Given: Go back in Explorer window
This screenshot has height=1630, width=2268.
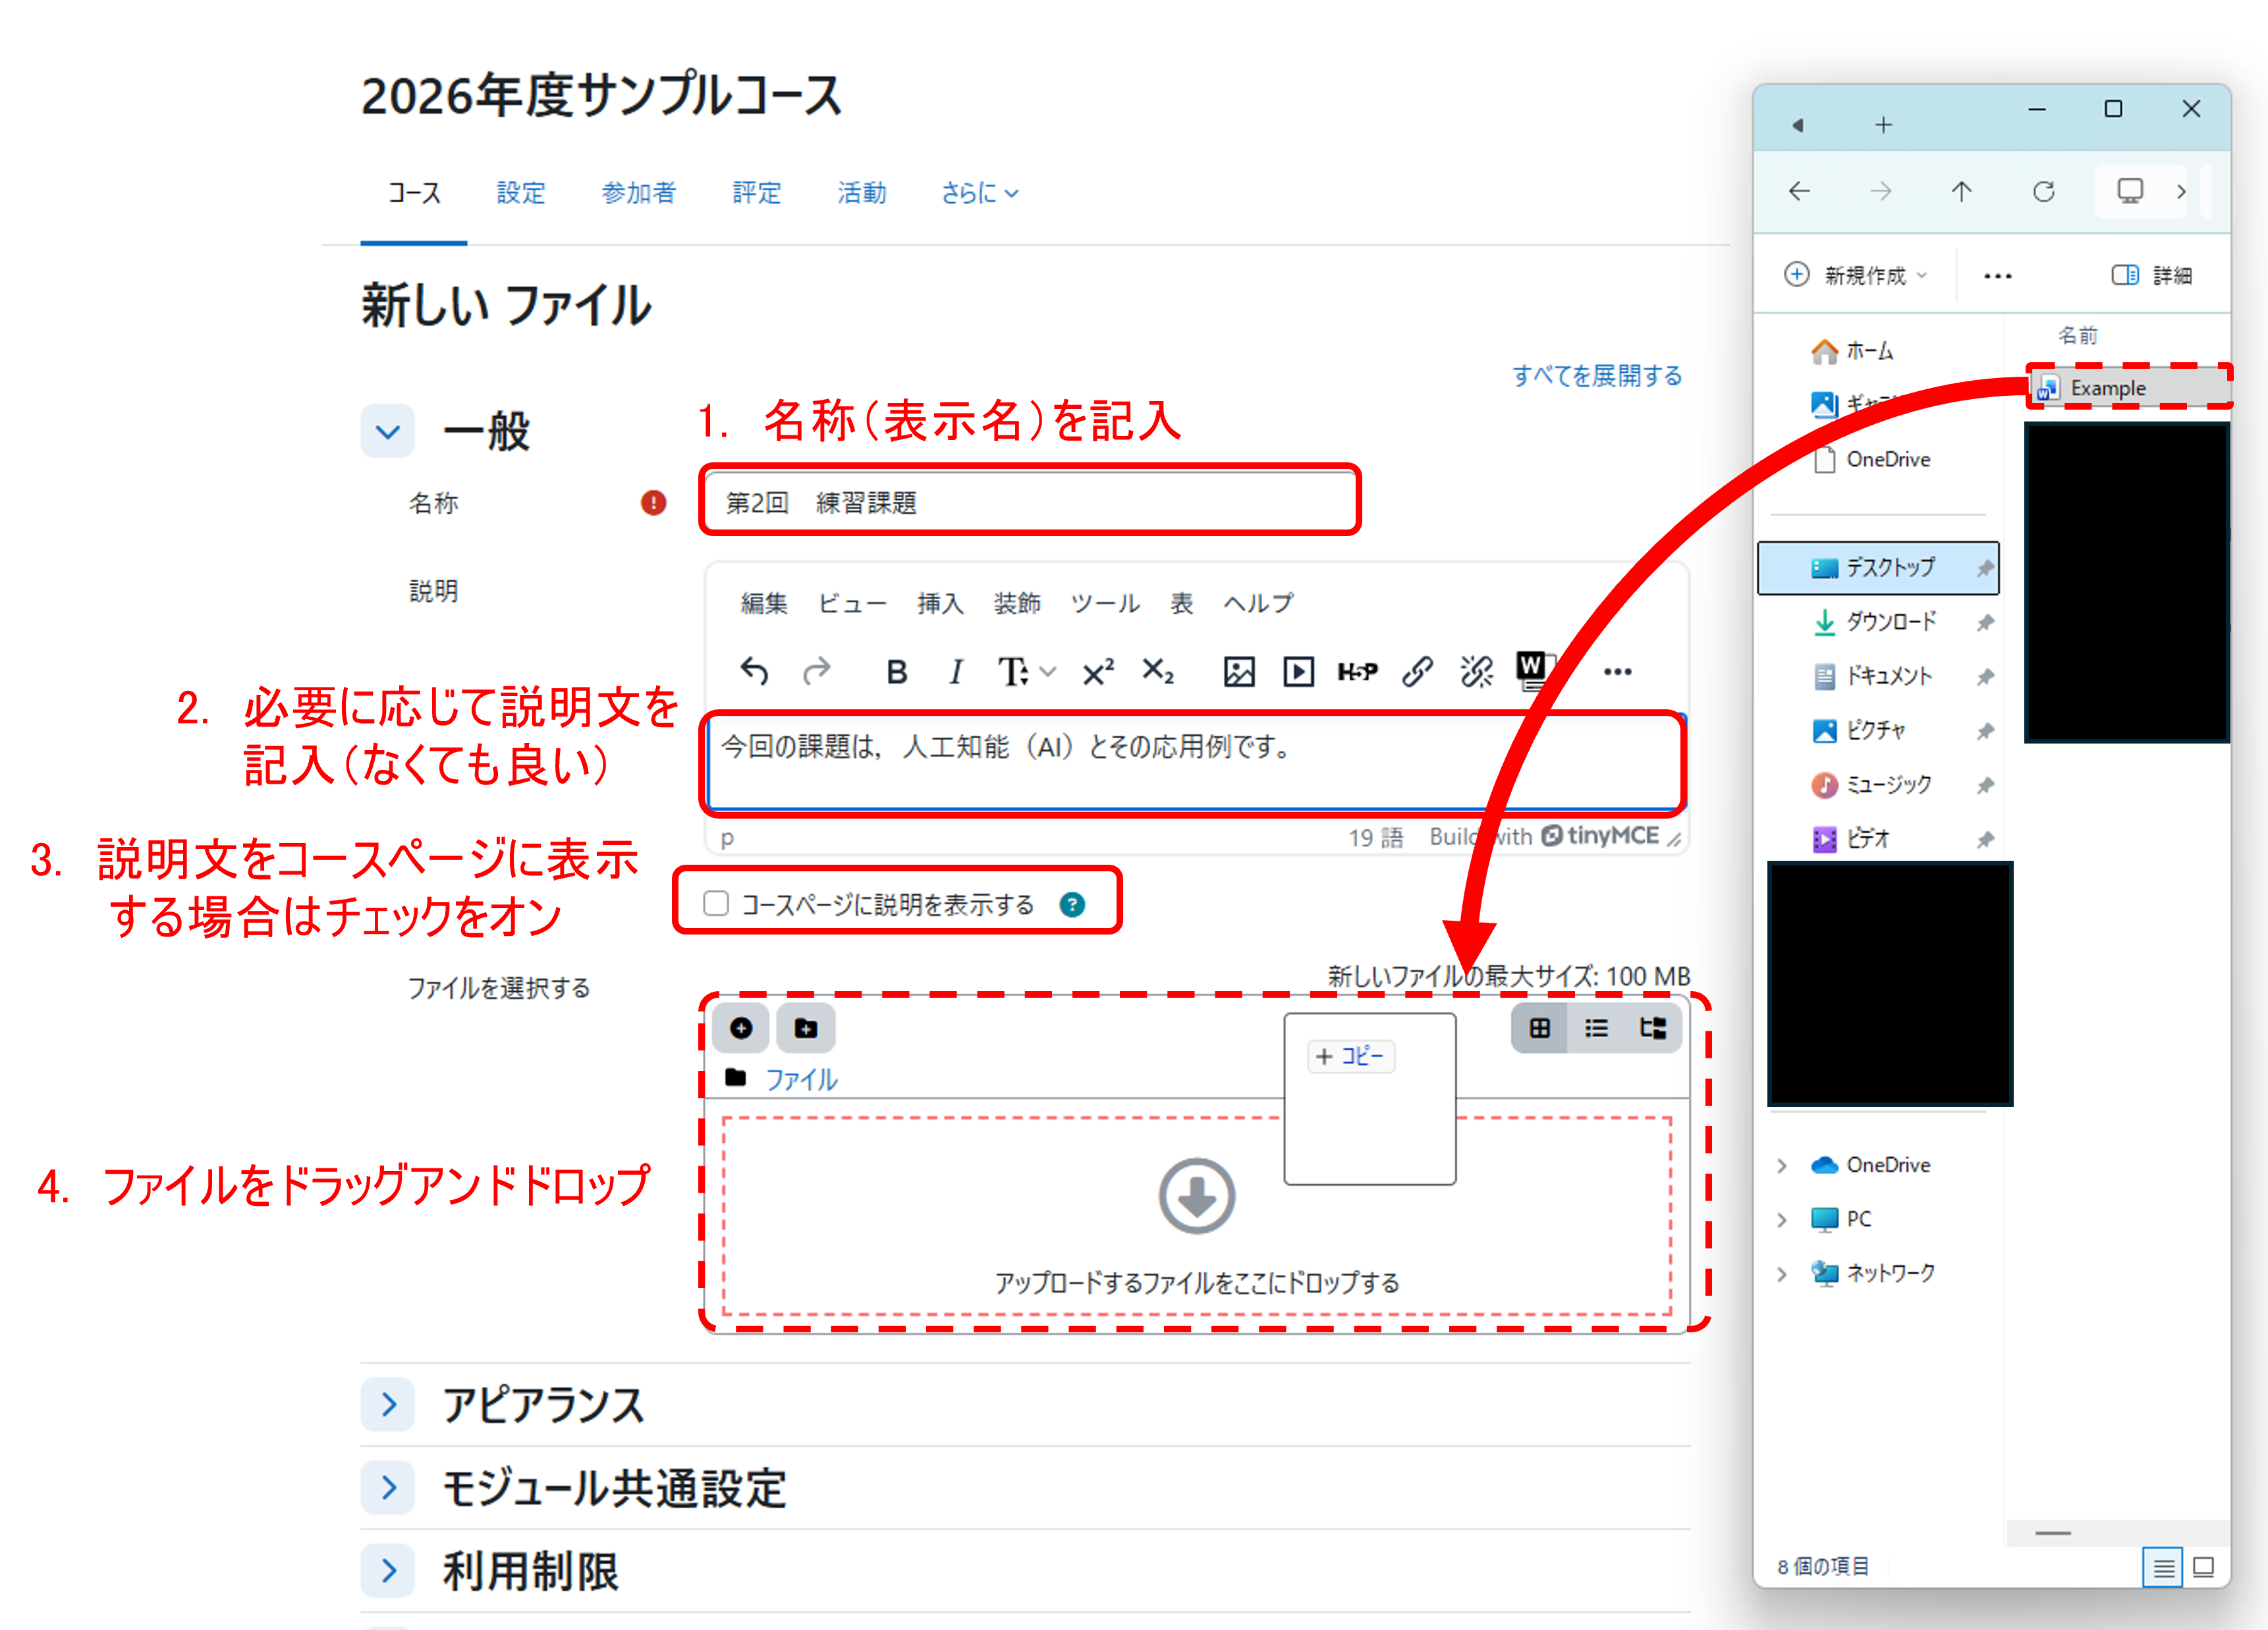Looking at the screenshot, I should [x=1799, y=191].
